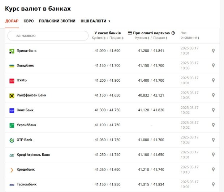
Task: Sort by Час оновлення column
Action: [190, 35]
